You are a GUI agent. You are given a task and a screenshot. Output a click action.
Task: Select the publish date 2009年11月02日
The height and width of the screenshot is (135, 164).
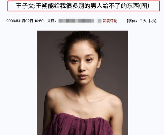tap(20, 21)
